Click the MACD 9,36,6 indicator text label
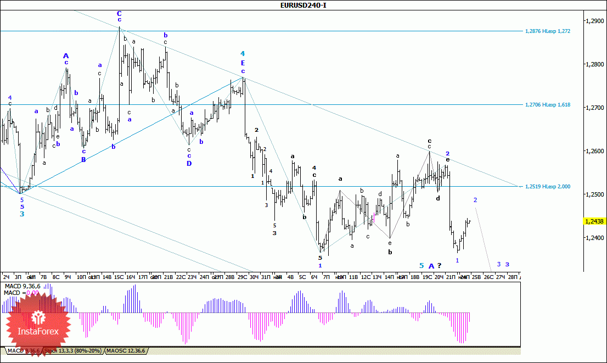Image resolution: width=607 pixels, height=363 pixels. [x=22, y=286]
